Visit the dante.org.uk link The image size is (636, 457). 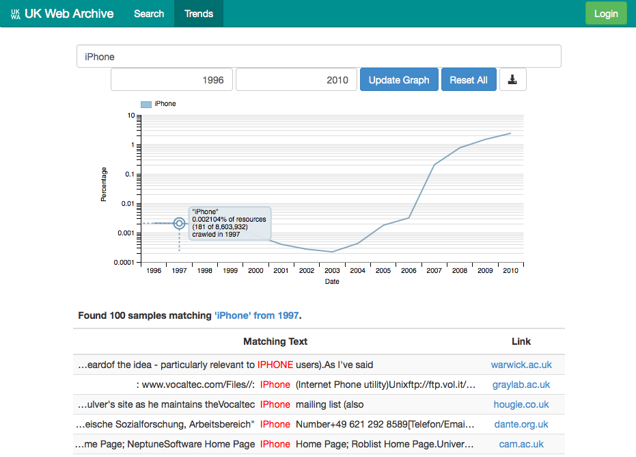coord(521,424)
